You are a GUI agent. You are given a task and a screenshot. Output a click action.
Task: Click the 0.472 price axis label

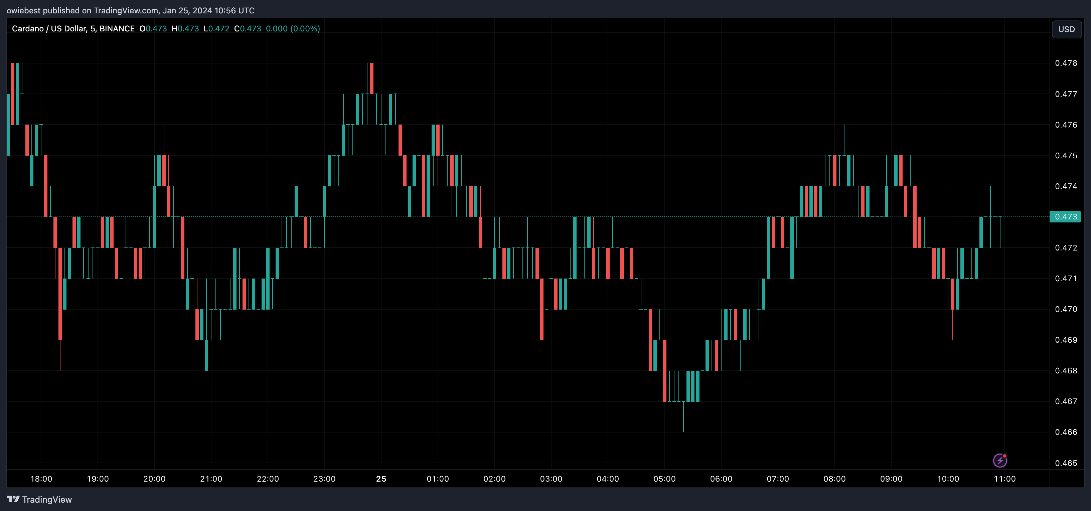1066,248
